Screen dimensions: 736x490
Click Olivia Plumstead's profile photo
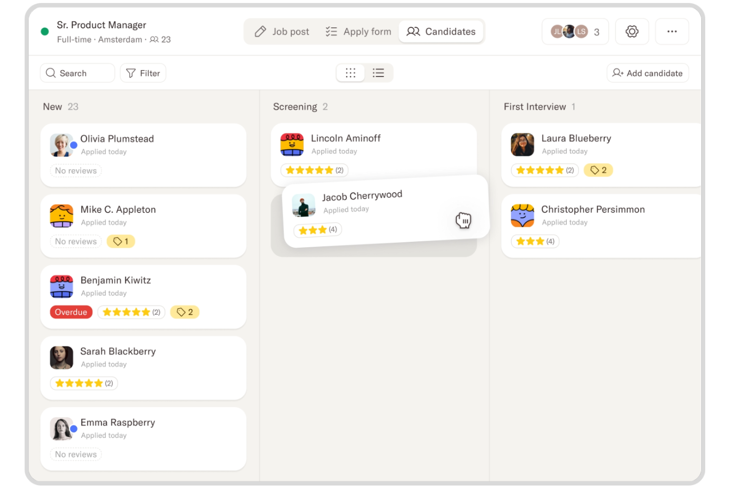point(62,145)
